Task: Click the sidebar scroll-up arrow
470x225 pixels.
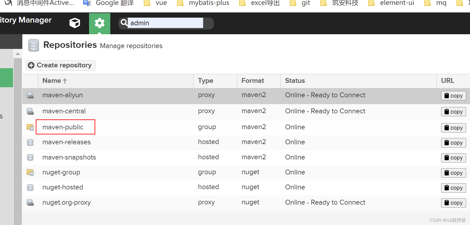Action: click(18, 54)
